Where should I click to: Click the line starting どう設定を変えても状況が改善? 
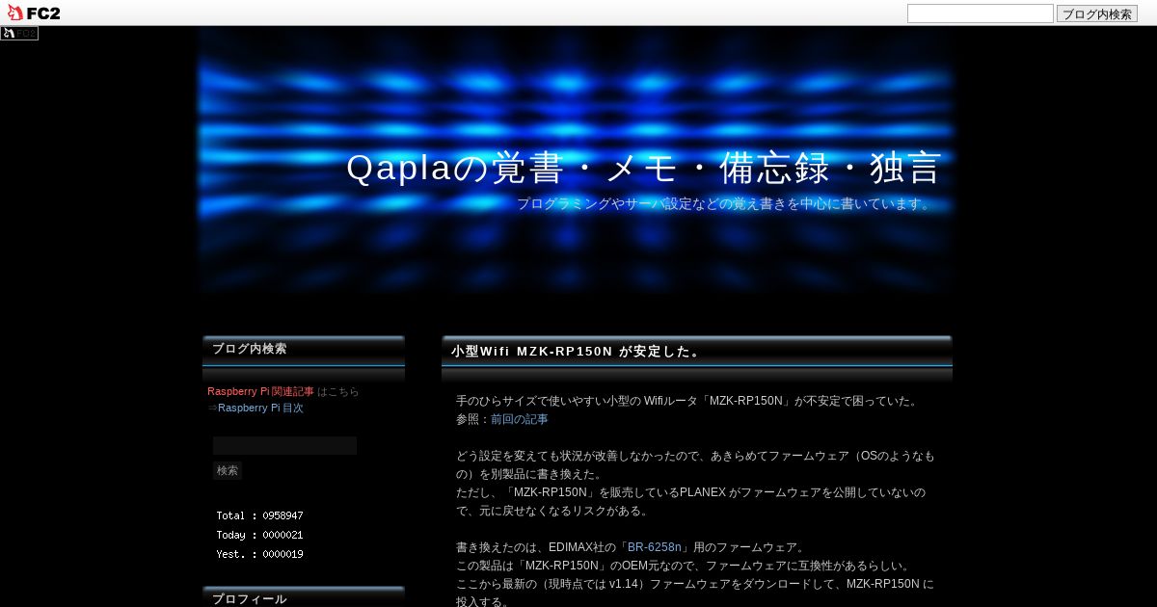pyautogui.click(x=695, y=465)
